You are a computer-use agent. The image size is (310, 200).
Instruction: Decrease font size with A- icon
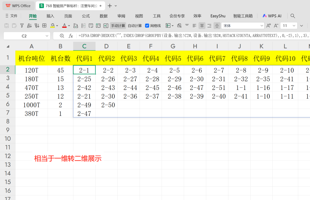pos(276,26)
